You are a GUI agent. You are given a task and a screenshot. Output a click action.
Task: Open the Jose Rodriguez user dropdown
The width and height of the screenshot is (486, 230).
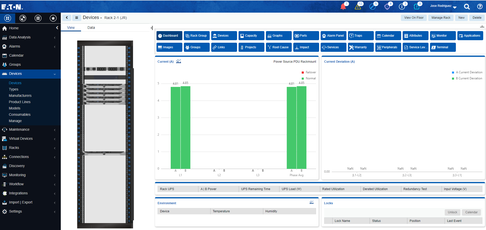point(443,6)
